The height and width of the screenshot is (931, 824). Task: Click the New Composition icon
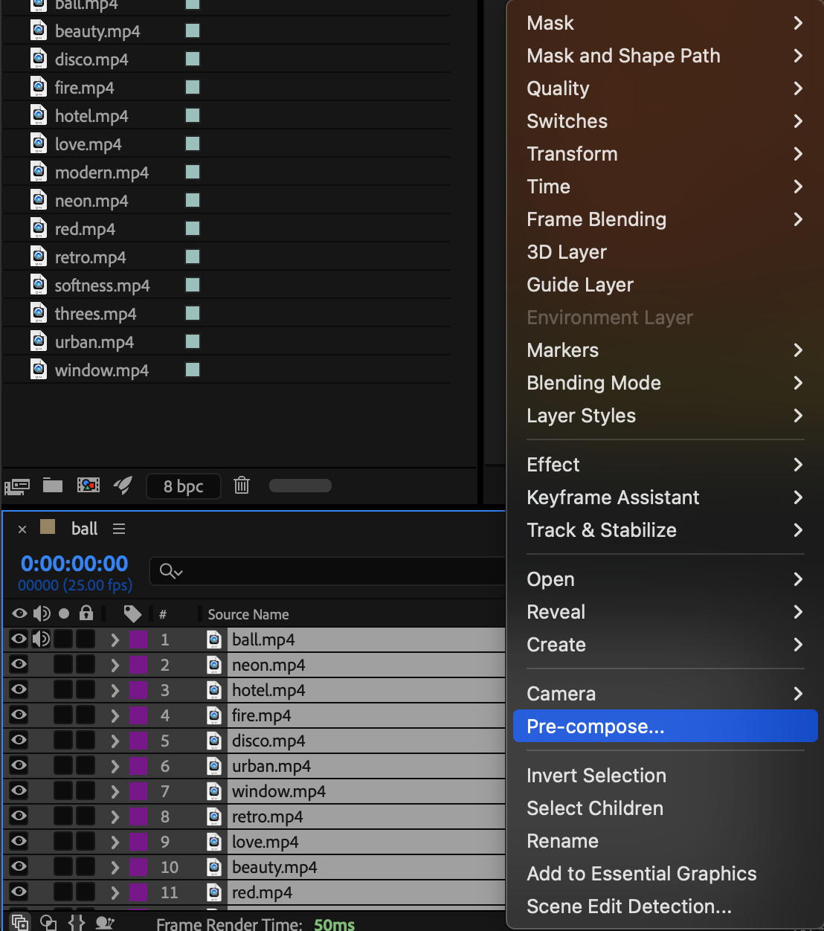88,486
